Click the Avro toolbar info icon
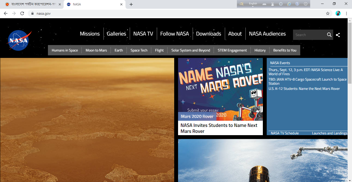The height and width of the screenshot is (182, 352). pyautogui.click(x=306, y=4)
